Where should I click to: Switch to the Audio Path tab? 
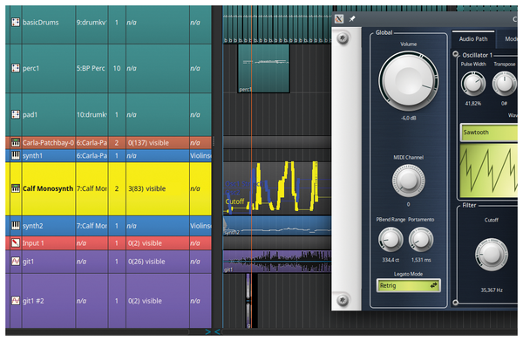(473, 39)
